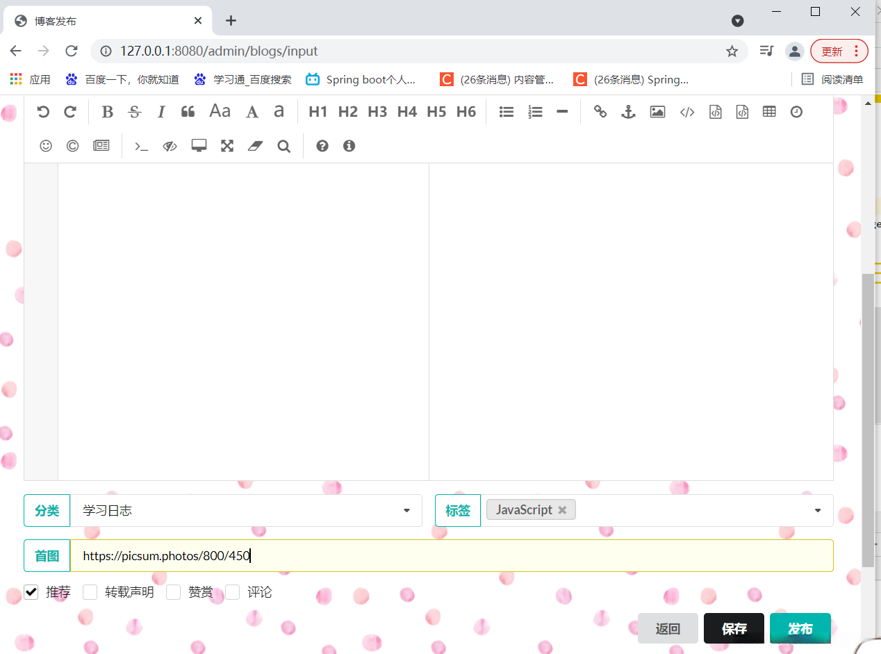881x654 pixels.
Task: Remove the JavaScript tag with its ×
Action: [x=562, y=509]
